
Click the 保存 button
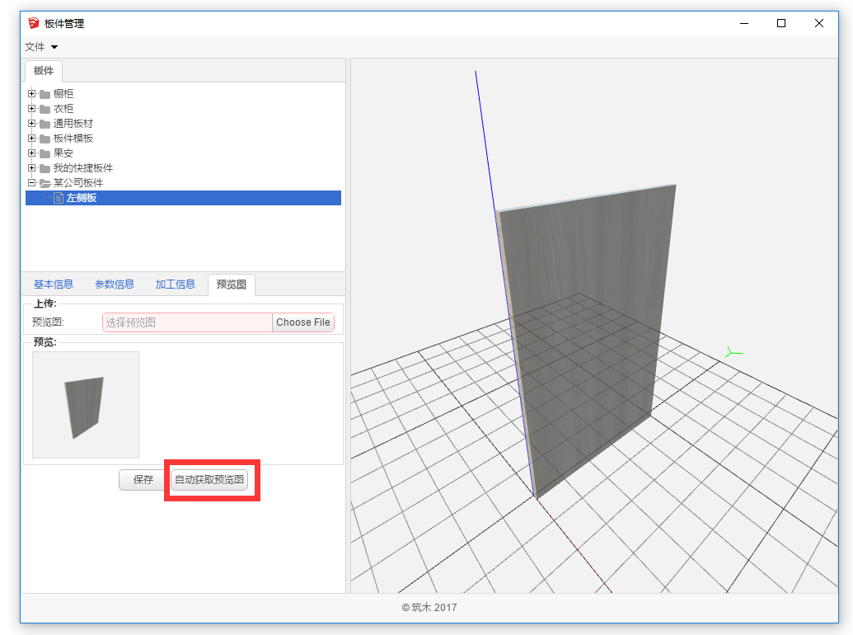(x=143, y=480)
